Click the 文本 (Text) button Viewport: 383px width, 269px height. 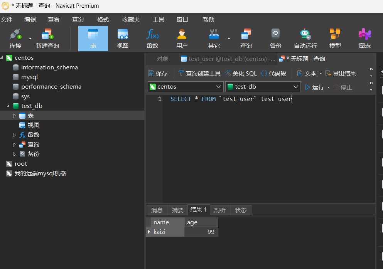pos(307,74)
